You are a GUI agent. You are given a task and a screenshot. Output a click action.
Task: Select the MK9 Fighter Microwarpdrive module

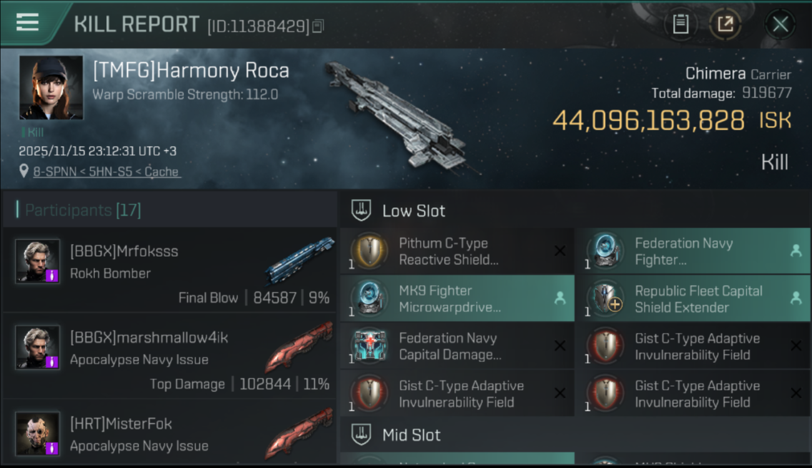click(457, 299)
